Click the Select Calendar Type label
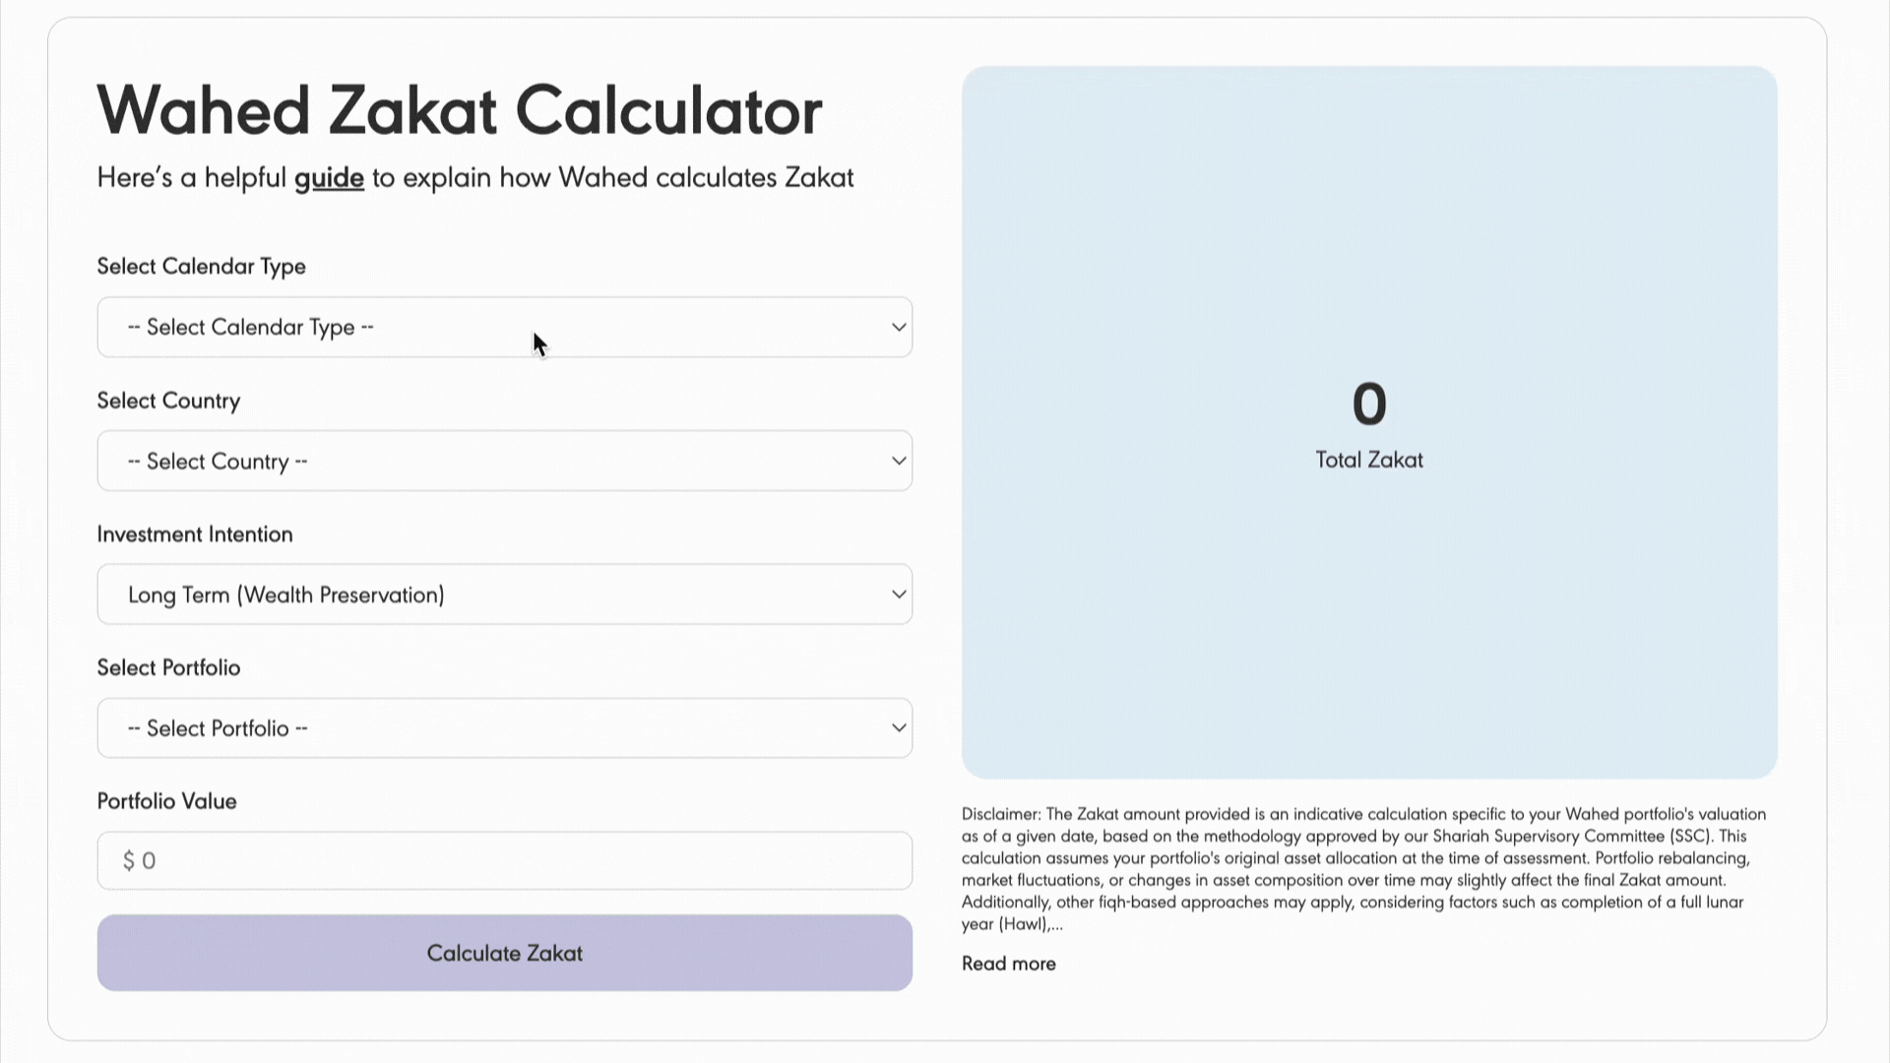Image resolution: width=1890 pixels, height=1063 pixels. click(201, 266)
